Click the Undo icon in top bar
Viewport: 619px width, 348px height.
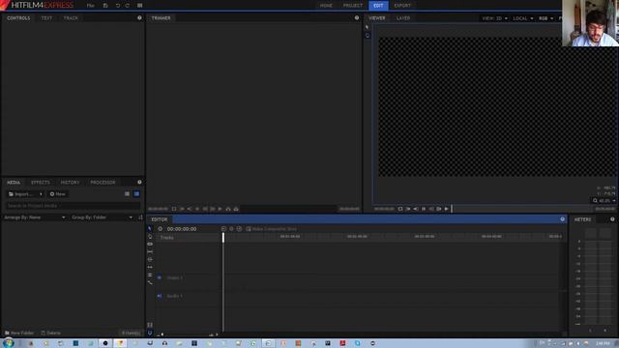118,6
